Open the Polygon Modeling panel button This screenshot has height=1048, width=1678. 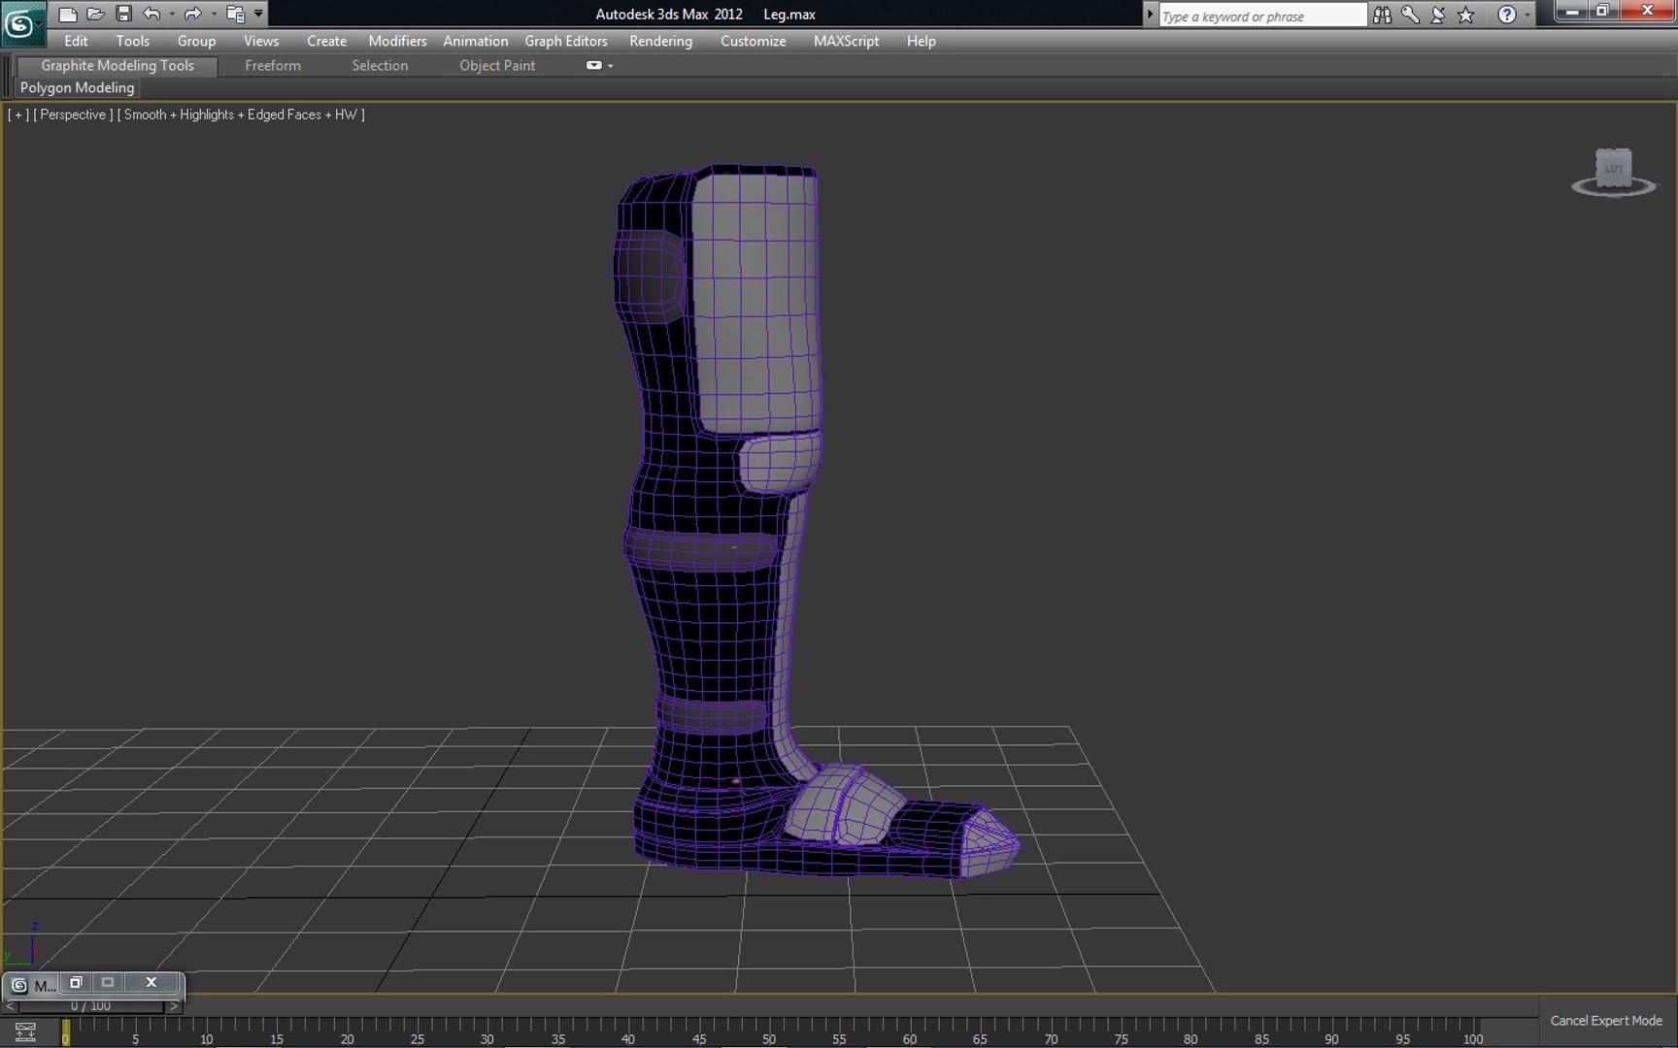[x=78, y=87]
